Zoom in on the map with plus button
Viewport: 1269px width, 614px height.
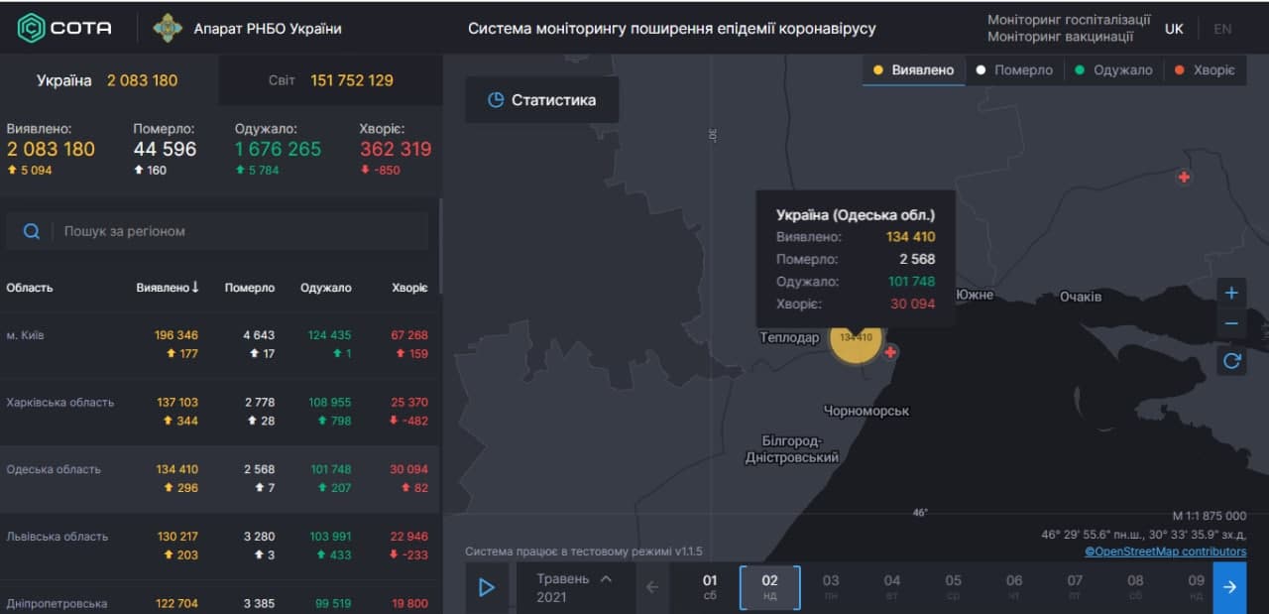point(1231,293)
